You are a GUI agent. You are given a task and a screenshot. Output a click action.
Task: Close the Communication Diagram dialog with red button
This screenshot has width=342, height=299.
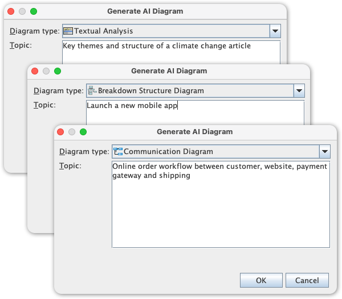tap(58, 132)
